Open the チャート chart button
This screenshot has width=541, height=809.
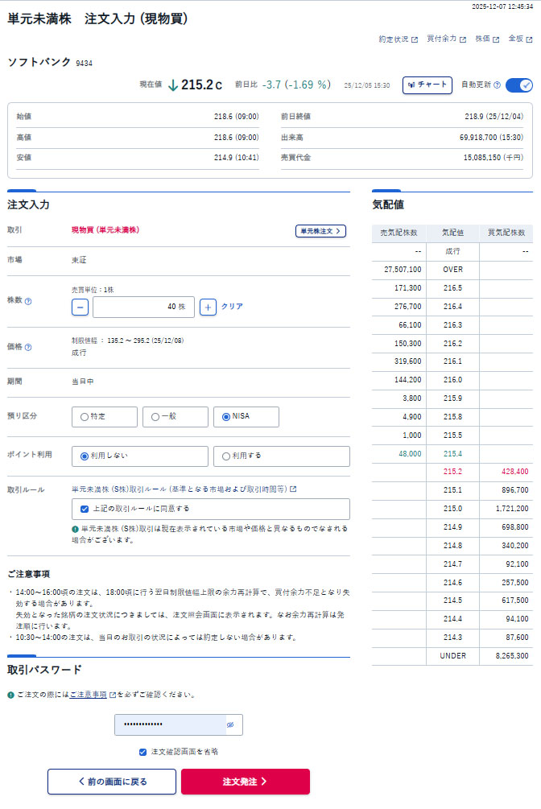(x=427, y=85)
